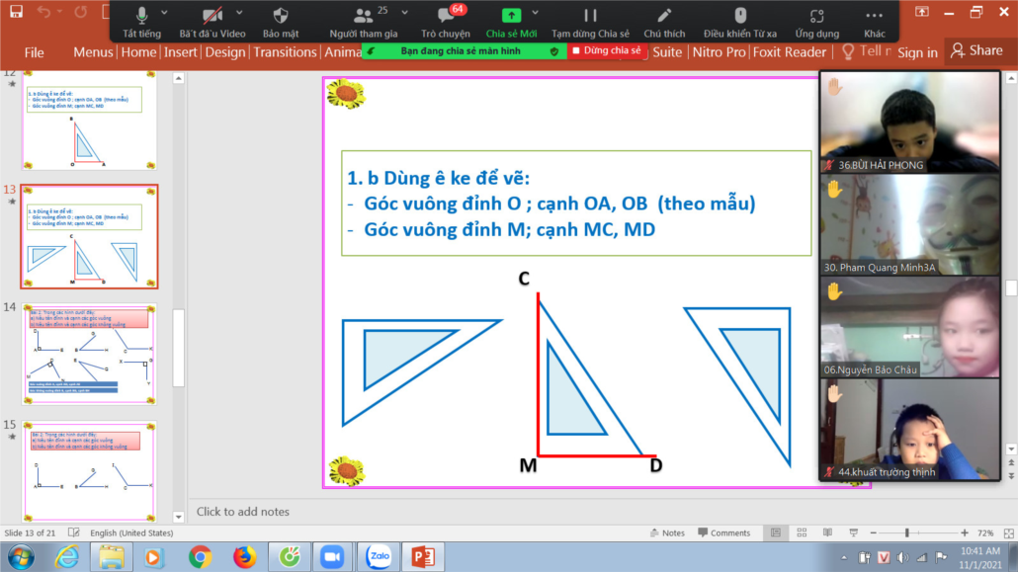This screenshot has height=572, width=1018.
Task: Expand video options arrow beside Bắt đầu Video
Action: pyautogui.click(x=238, y=13)
